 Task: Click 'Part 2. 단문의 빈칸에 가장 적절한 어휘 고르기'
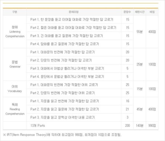(63, 93)
